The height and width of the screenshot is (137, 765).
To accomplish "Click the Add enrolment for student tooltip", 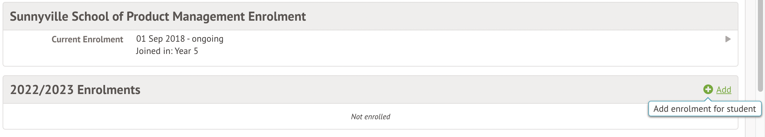I will [705, 109].
